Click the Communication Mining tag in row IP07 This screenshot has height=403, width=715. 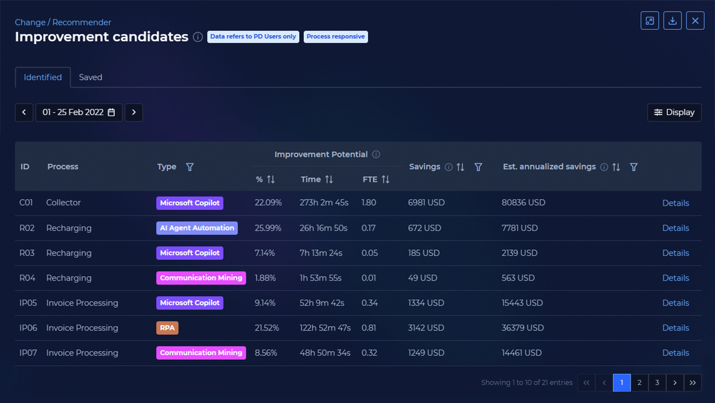[x=201, y=353]
